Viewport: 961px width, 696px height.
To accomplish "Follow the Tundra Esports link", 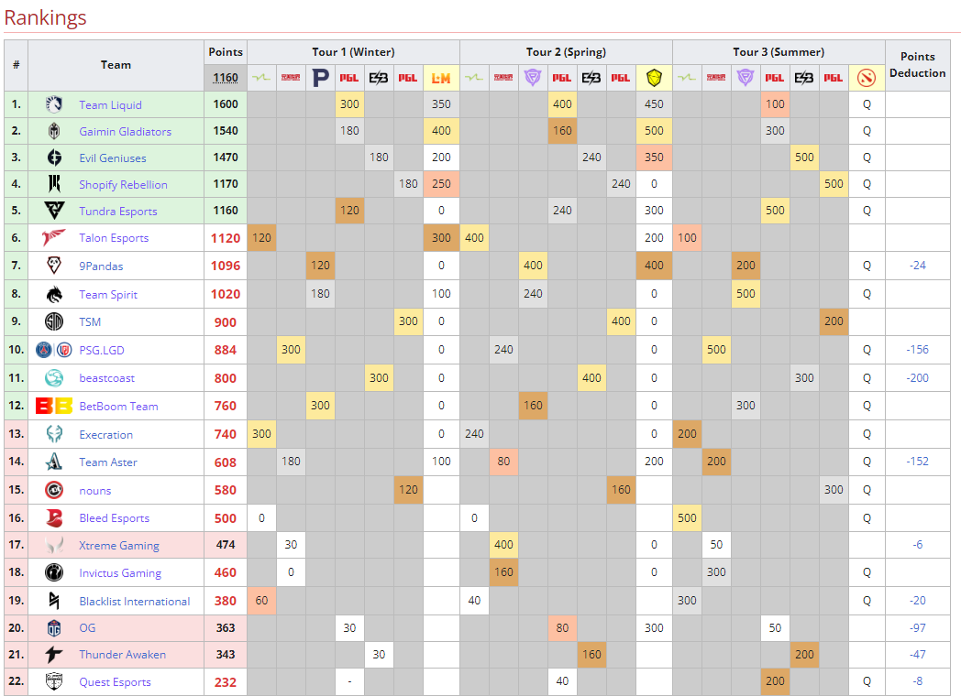I will (x=118, y=211).
